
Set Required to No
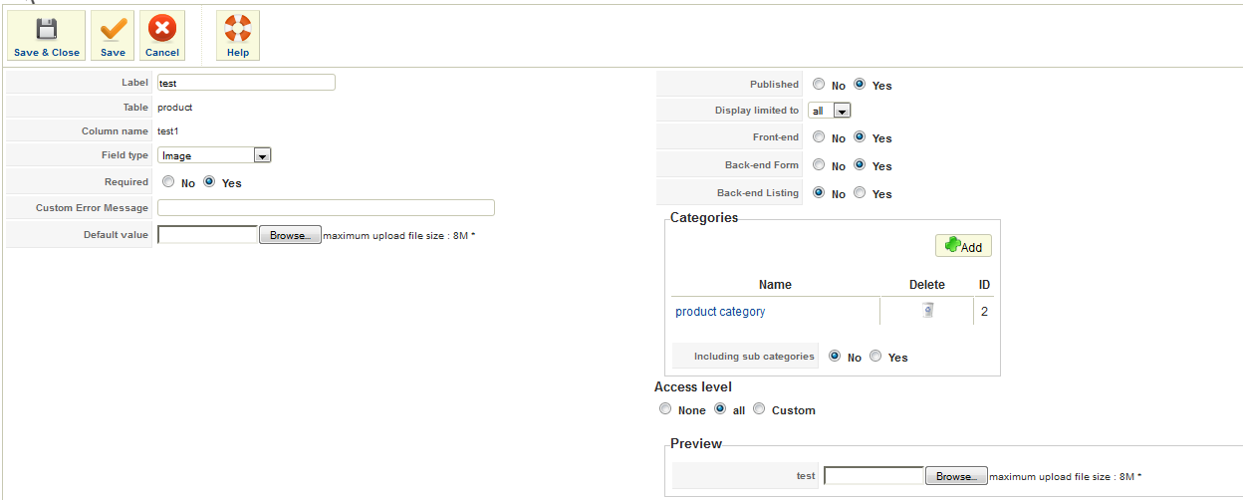pyautogui.click(x=167, y=182)
